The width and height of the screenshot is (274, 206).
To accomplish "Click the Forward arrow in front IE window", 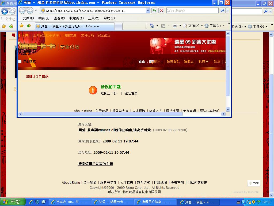I will click(30, 11).
